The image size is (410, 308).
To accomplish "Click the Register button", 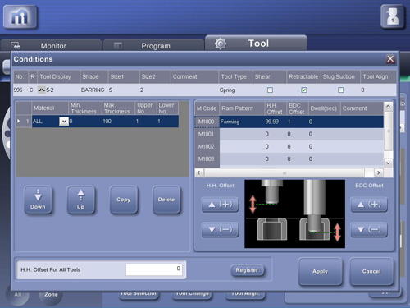I will [247, 270].
